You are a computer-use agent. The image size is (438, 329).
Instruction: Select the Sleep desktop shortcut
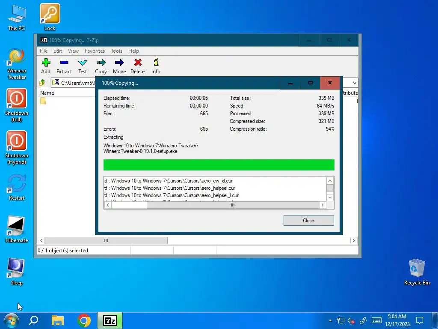click(16, 272)
